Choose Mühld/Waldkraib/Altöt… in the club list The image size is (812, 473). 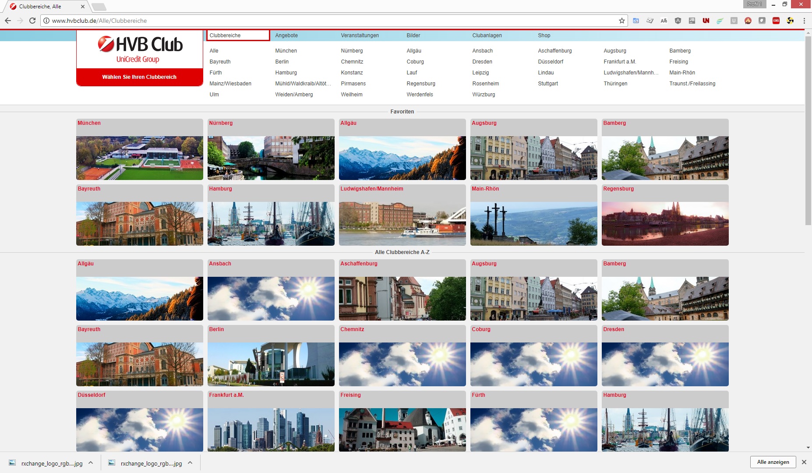(x=303, y=84)
